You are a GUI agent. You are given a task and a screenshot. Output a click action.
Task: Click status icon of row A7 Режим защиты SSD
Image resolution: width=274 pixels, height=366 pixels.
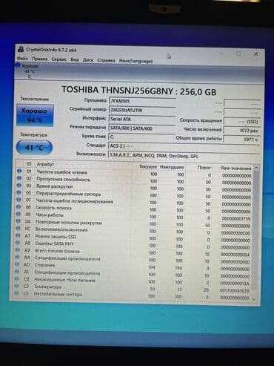pyautogui.click(x=18, y=235)
